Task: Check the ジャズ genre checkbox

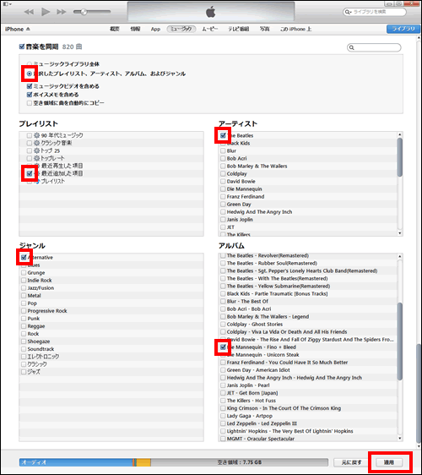Action: pyautogui.click(x=24, y=372)
